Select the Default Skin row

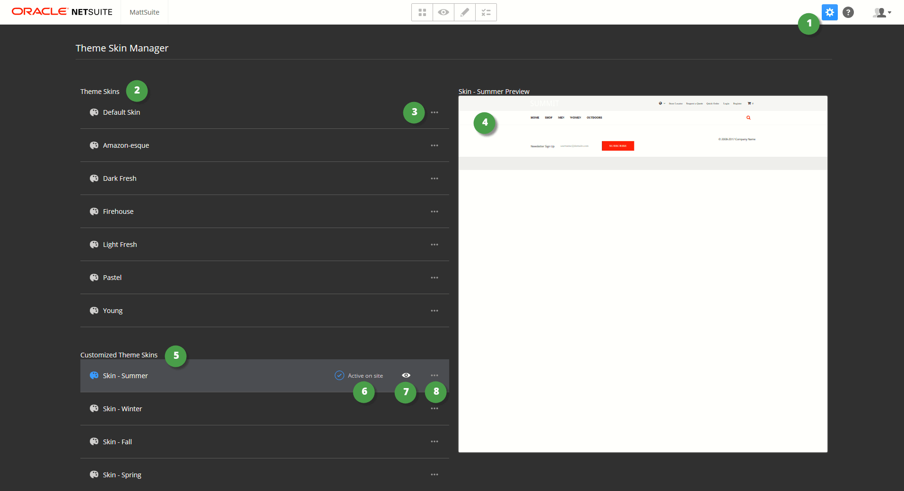(x=265, y=112)
